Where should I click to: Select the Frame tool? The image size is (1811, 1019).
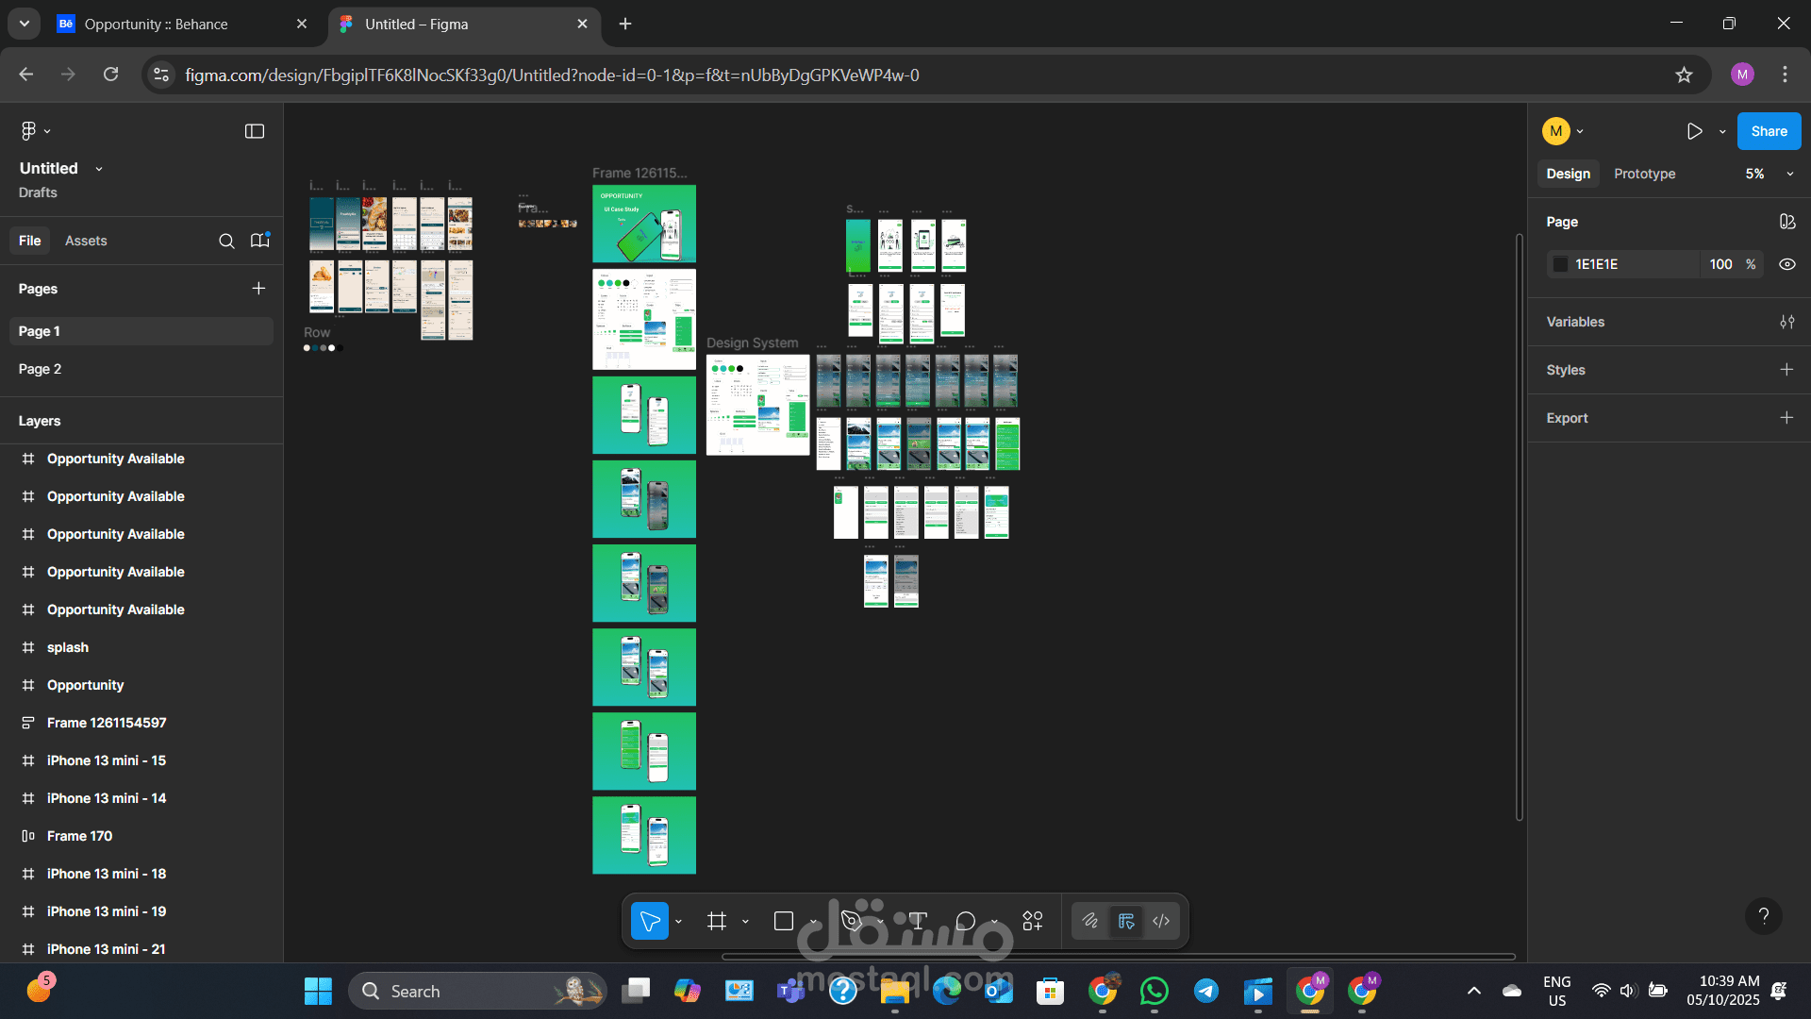click(x=717, y=921)
